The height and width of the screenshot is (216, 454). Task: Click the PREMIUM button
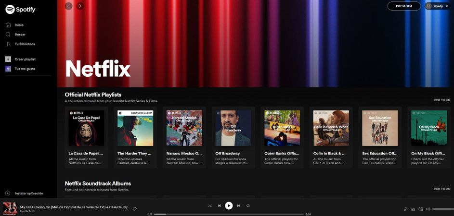tap(404, 6)
